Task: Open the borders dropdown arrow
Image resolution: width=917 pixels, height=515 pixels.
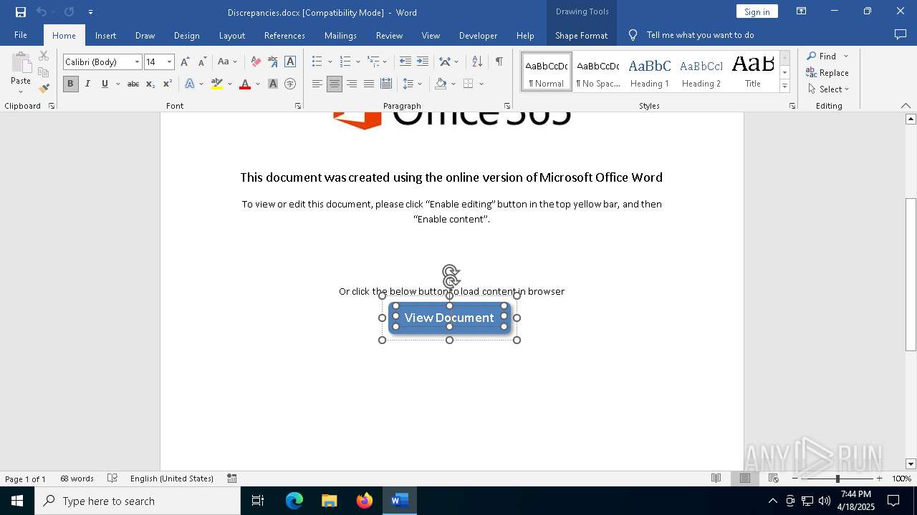Action: [x=481, y=84]
